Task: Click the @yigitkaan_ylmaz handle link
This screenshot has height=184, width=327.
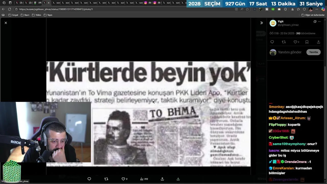Action: pyautogui.click(x=288, y=25)
